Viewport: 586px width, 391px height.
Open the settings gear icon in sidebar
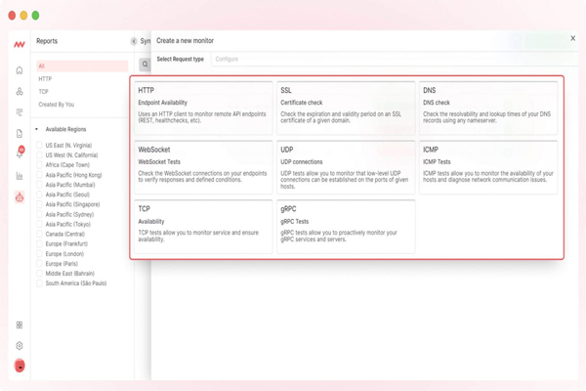point(20,346)
